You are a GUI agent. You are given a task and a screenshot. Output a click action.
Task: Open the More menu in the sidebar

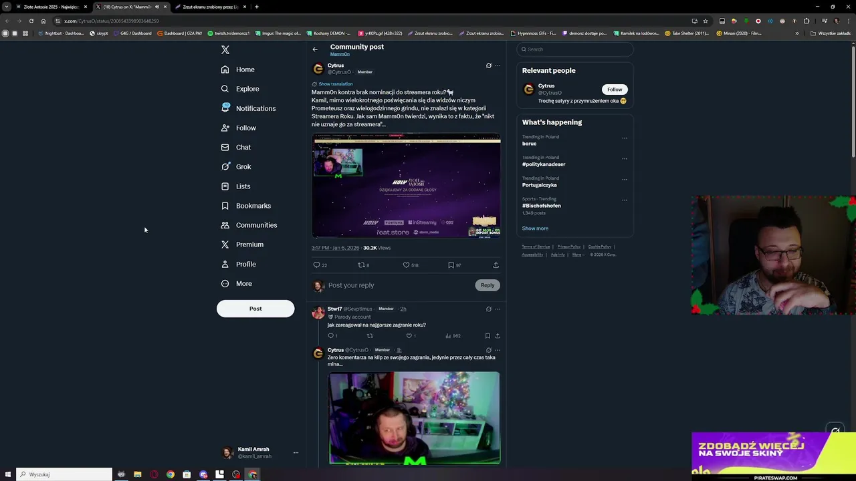click(236, 283)
